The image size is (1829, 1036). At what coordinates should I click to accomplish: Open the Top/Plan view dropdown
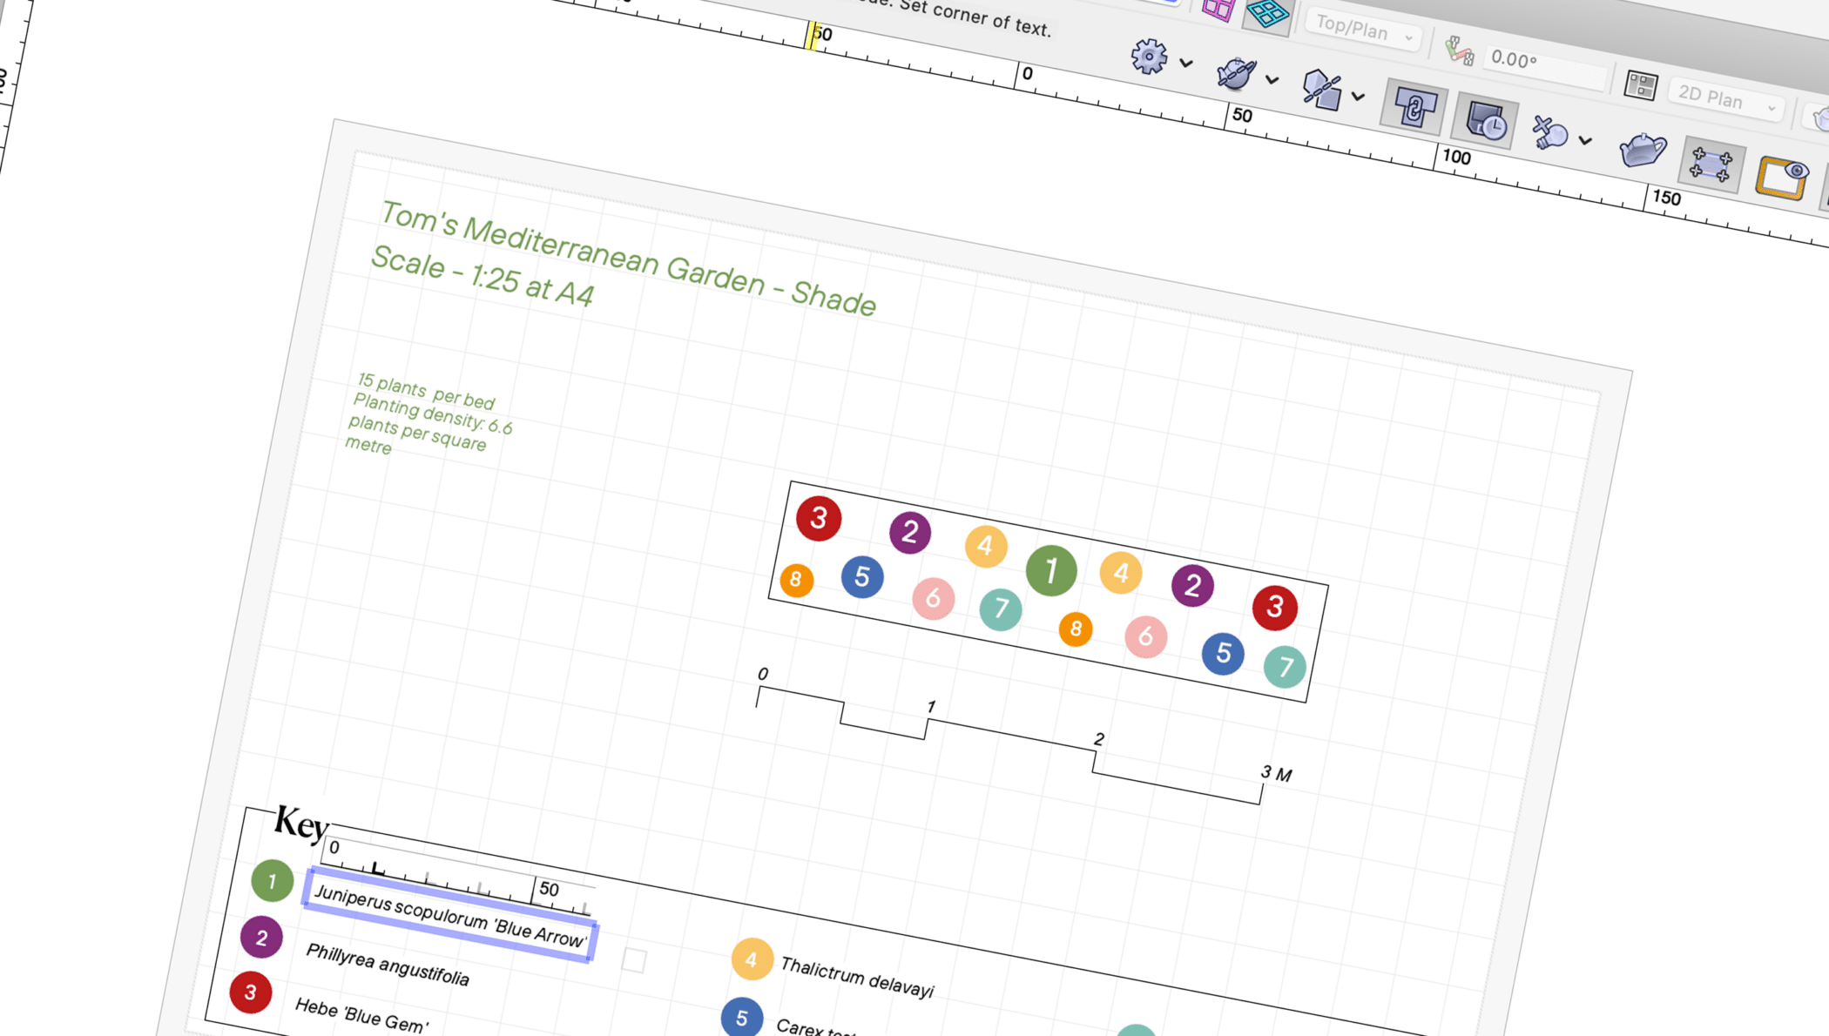coord(1363,30)
